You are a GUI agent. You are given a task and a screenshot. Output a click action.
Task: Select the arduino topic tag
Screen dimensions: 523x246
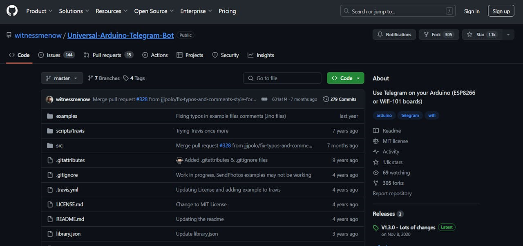coord(384,116)
